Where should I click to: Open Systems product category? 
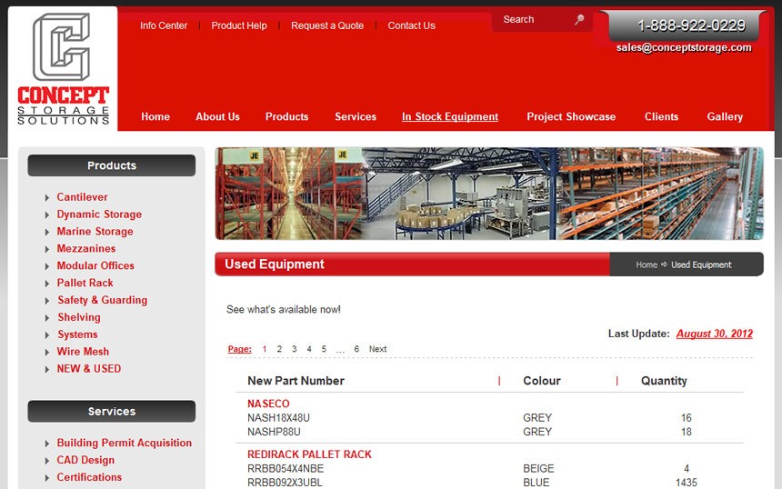point(77,334)
